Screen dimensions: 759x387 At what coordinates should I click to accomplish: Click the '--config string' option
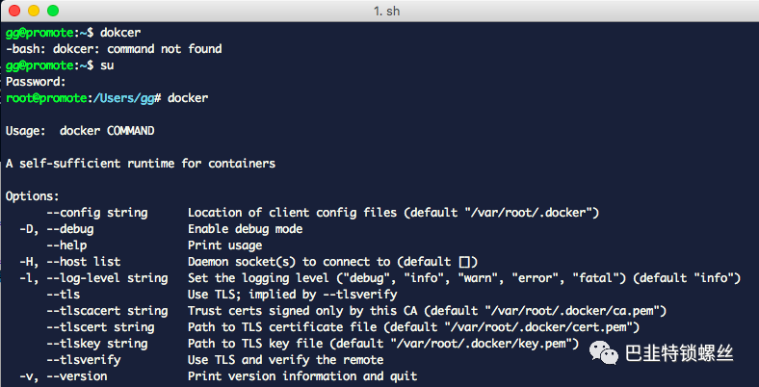pos(97,213)
